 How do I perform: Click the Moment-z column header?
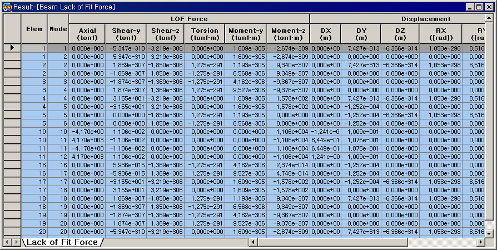click(288, 34)
